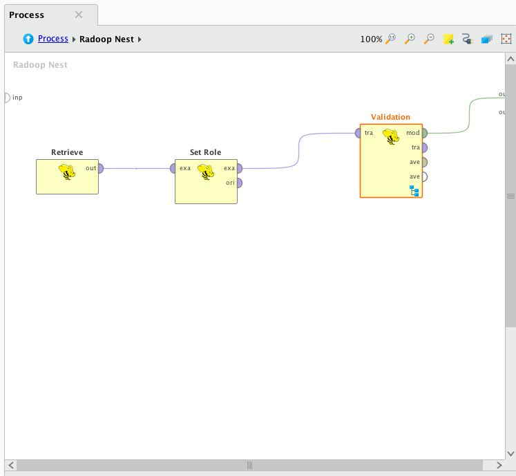
Task: Click the Set Role ori output port
Action: 238,183
